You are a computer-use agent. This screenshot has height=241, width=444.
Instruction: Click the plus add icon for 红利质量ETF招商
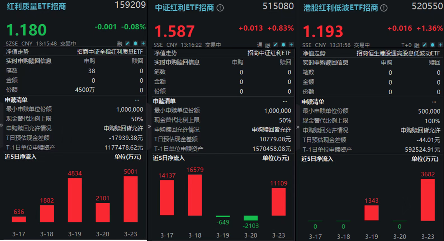(x=143, y=43)
